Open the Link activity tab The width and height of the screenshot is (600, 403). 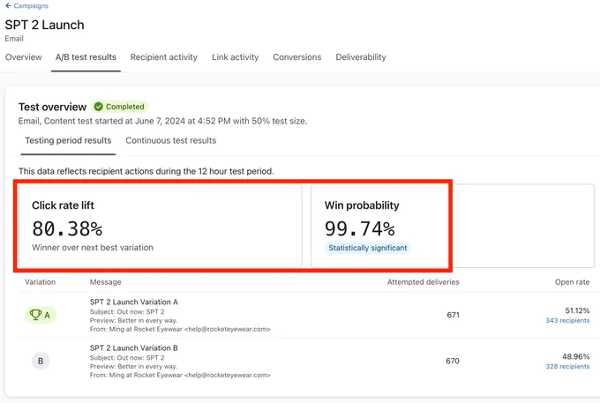point(236,57)
